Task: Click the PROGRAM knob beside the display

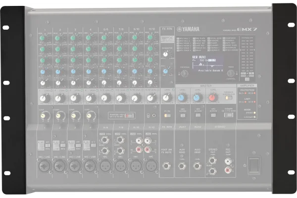Action: [184, 74]
